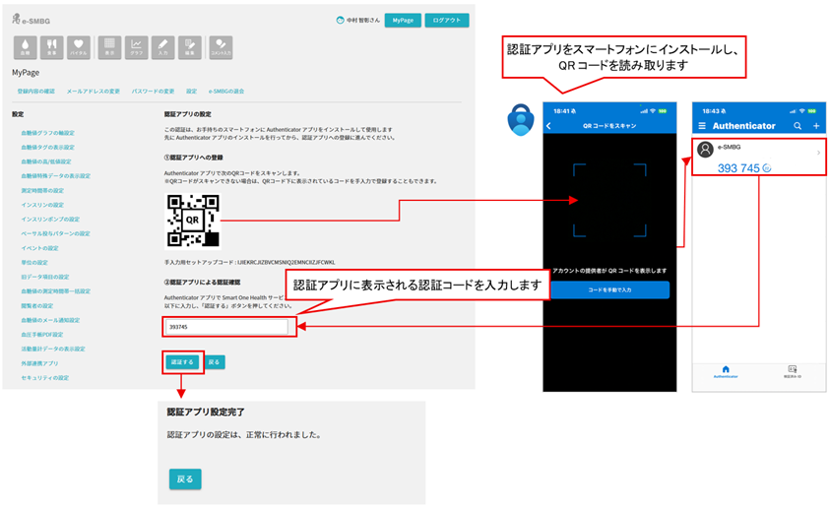Open 旧データ項目の設定 setting
Viewport: 830px width, 511px height.
point(45,277)
